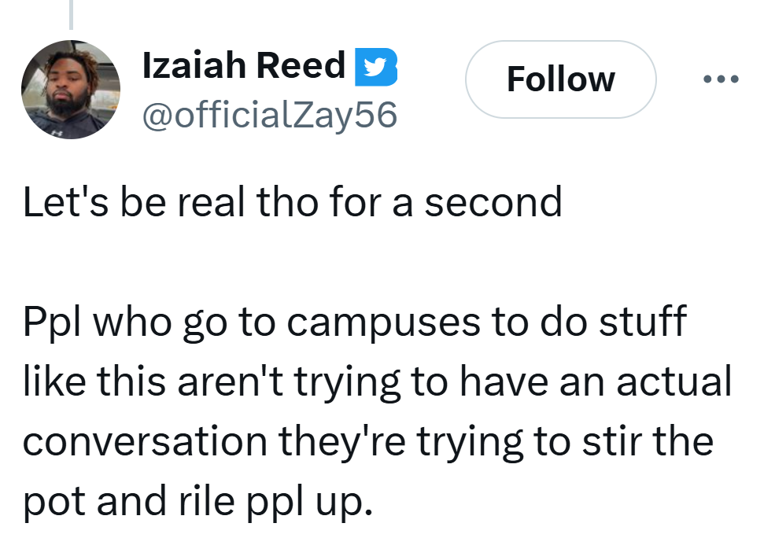The image size is (764, 549).
Task: Click the thread connector line above the avatar
Action: (x=70, y=14)
